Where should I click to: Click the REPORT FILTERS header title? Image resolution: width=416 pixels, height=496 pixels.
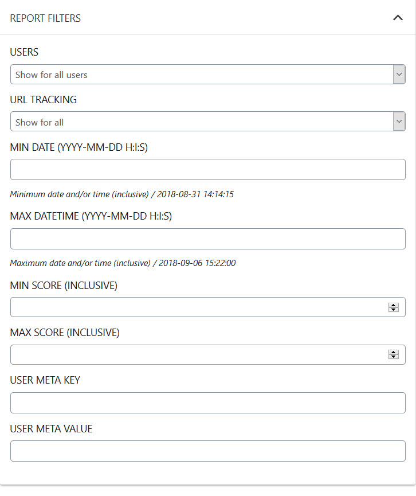(45, 18)
